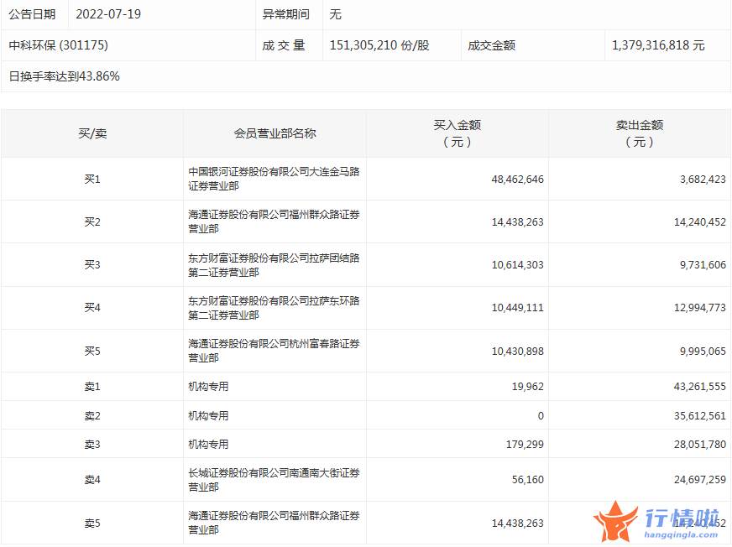The image size is (732, 547).
Task: Click buy amount 10,430,898
Action: tap(517, 351)
